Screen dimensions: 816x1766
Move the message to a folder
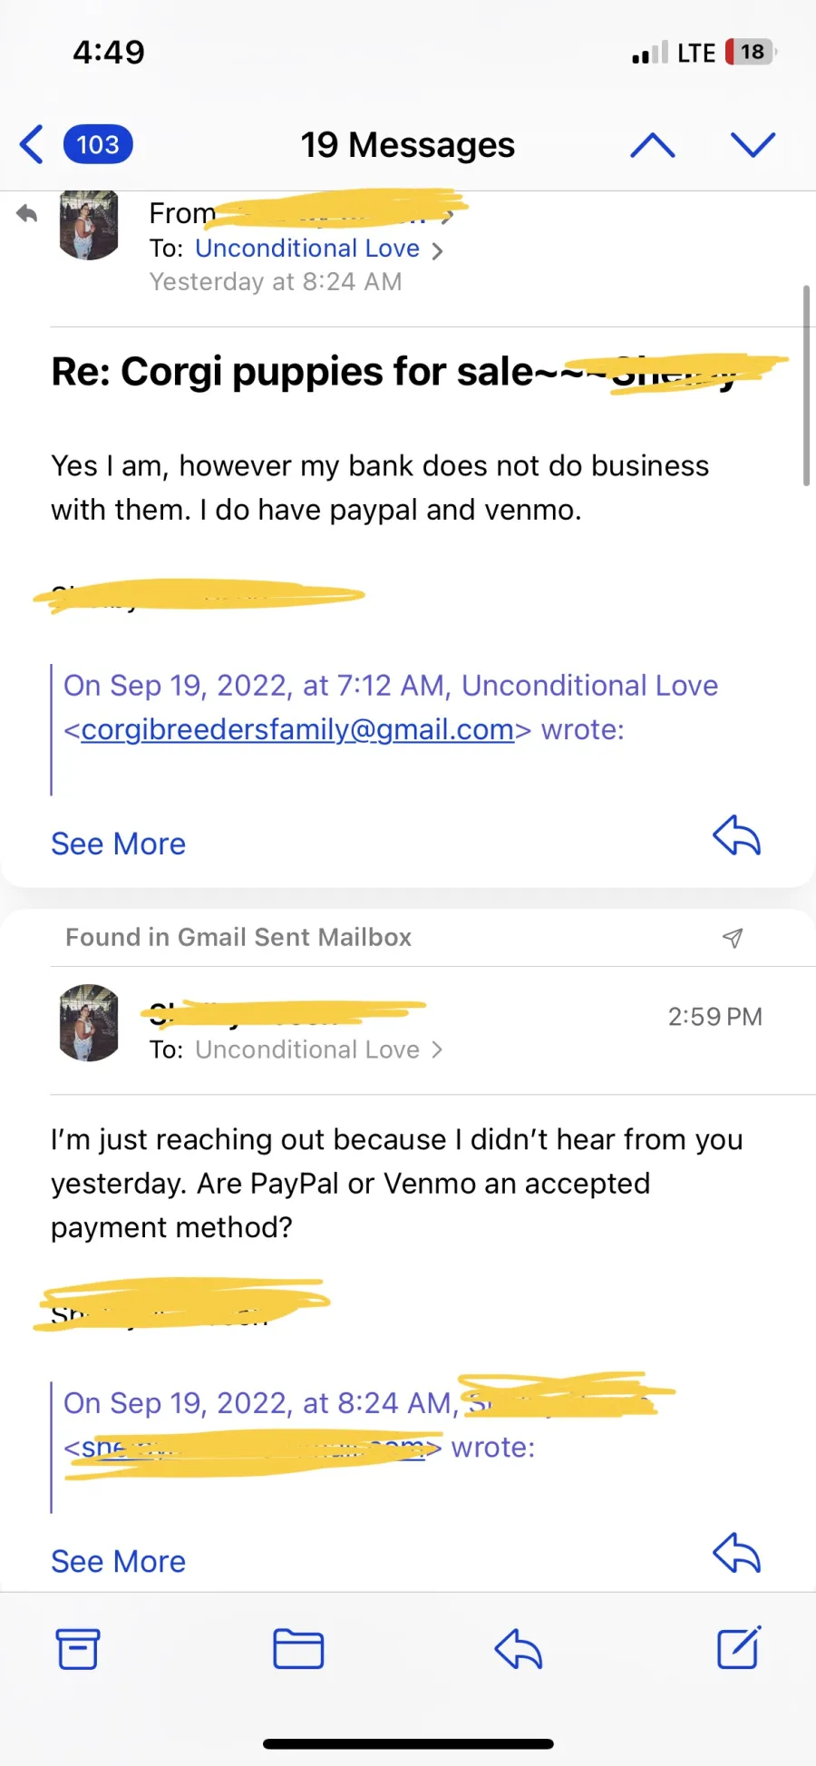(x=298, y=1649)
